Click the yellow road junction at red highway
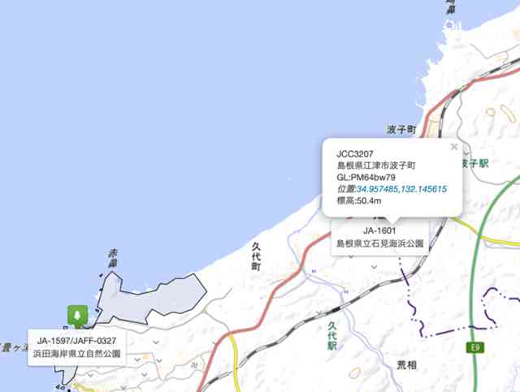Image resolution: width=520 pixels, height=392 pixels. click(231, 334)
